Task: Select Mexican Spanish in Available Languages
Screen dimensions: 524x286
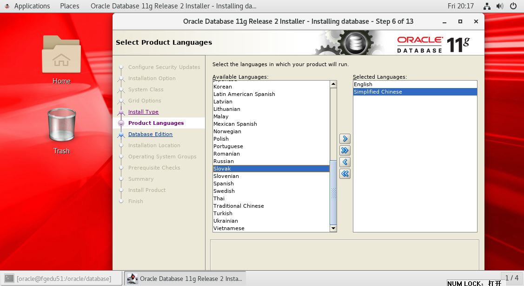Action: click(271, 124)
